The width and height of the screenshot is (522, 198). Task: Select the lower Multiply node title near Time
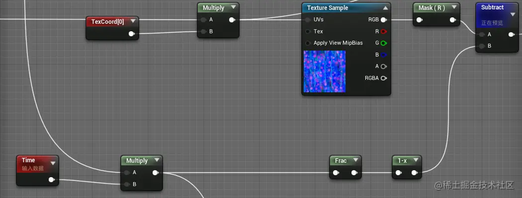pos(137,160)
